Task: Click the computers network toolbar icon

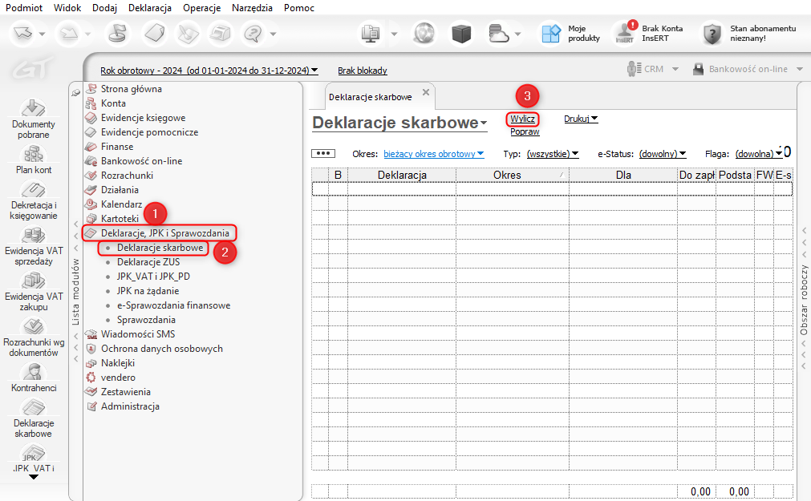Action: point(371,34)
